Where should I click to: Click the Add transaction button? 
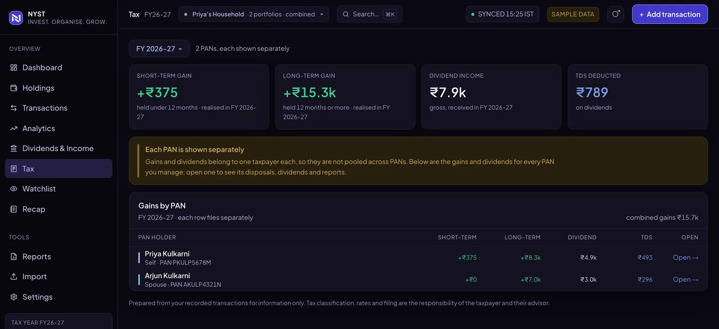670,14
